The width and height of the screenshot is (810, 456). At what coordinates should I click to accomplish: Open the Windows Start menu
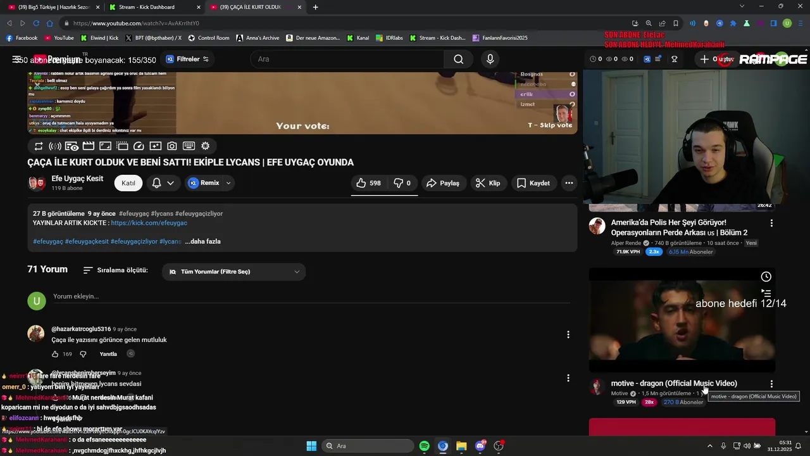pyautogui.click(x=311, y=446)
